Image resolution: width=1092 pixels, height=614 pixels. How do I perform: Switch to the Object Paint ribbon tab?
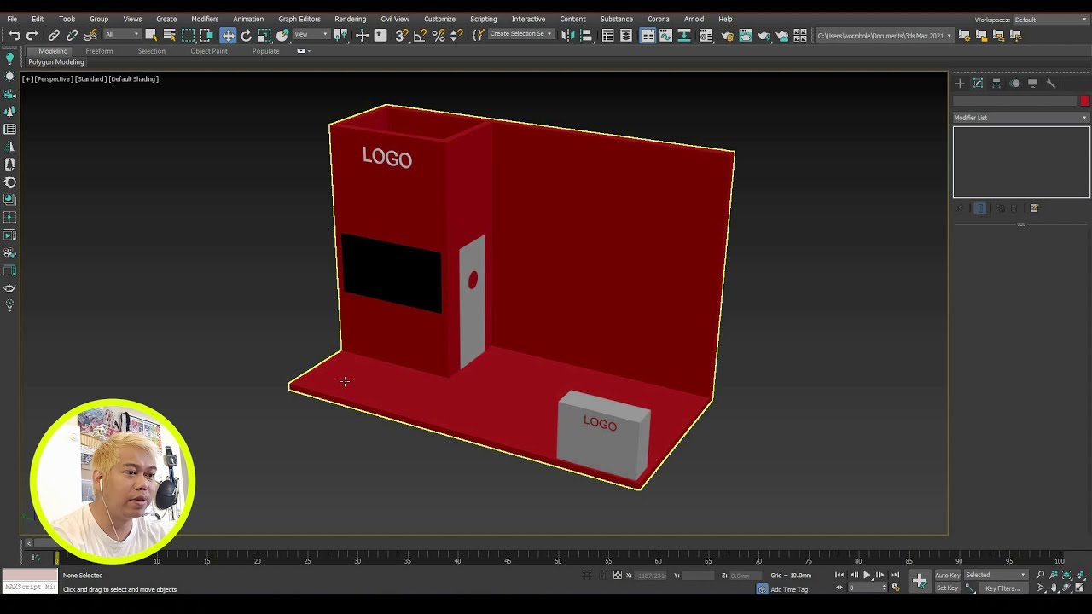(x=209, y=51)
